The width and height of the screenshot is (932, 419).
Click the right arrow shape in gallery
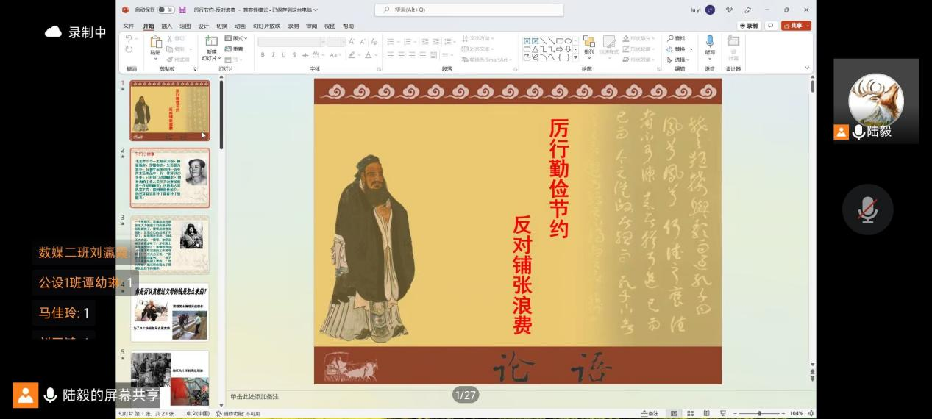tap(559, 49)
